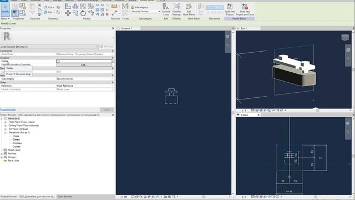
Task: Expand the Ceiling Plans tree node
Action: [x=6, y=126]
